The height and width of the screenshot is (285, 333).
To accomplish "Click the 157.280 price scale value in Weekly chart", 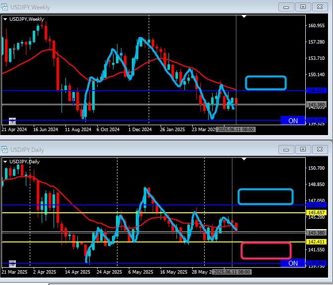I will point(316,42).
